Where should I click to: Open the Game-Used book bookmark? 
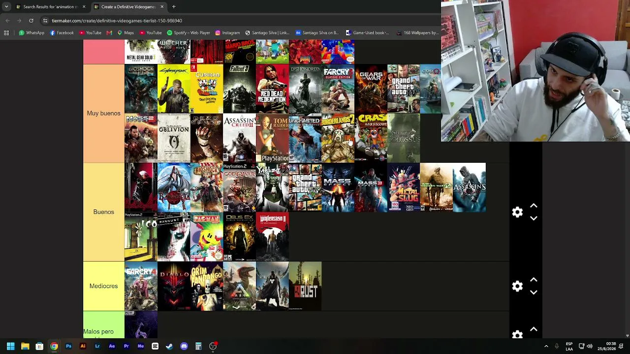tap(368, 33)
